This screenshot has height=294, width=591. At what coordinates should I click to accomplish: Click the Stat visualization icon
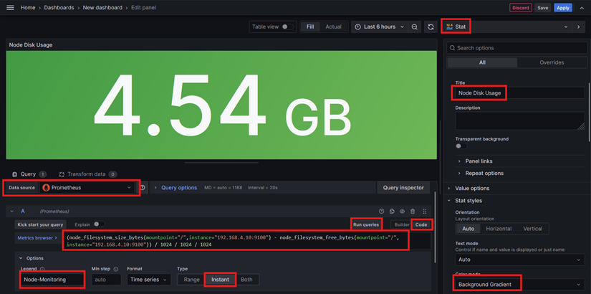click(449, 27)
